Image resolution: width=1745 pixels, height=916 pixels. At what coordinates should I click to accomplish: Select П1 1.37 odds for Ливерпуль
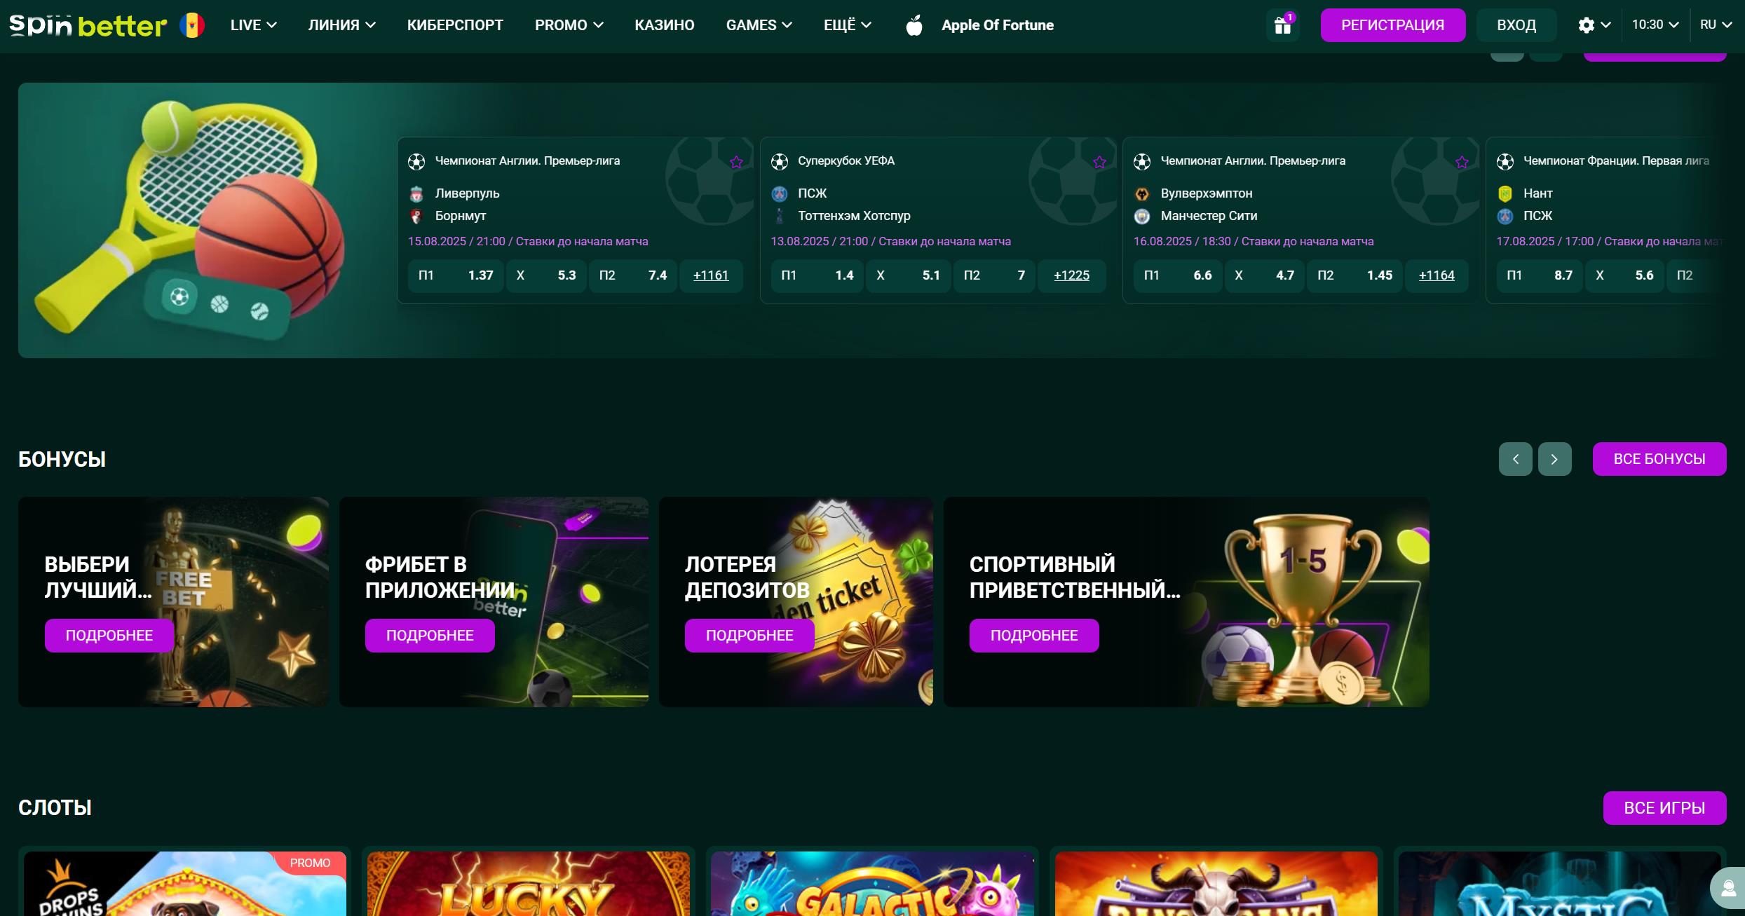coord(456,275)
